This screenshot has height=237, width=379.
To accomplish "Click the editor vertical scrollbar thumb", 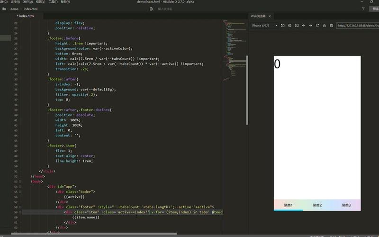I will (247, 90).
